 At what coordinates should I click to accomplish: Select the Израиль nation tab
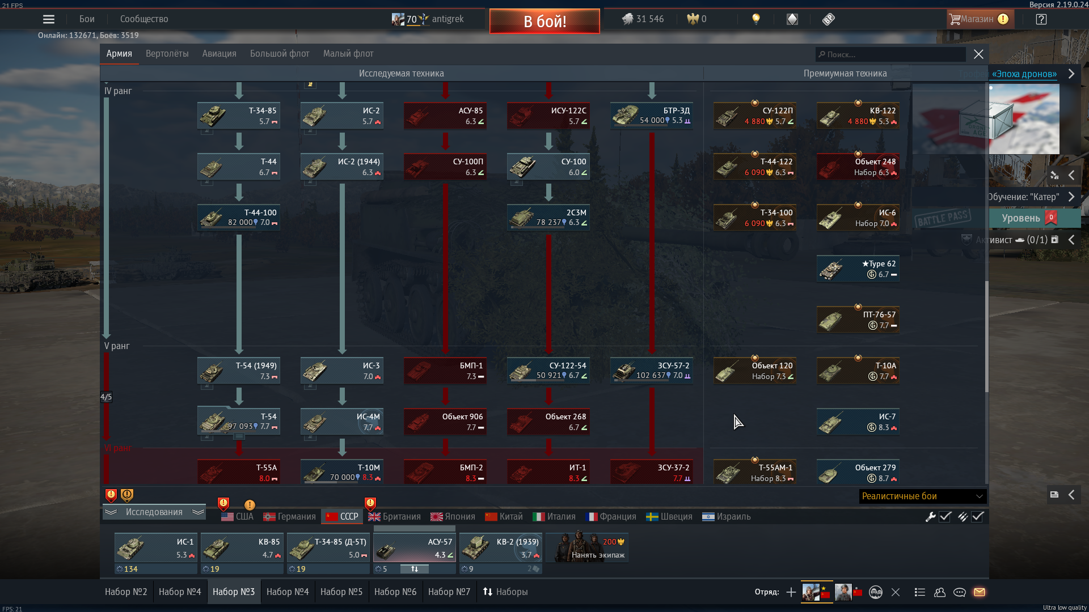click(727, 517)
